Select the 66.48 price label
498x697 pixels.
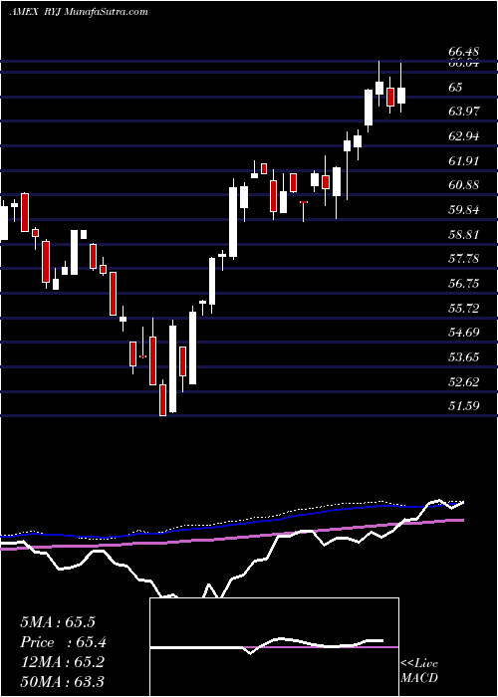[x=464, y=53]
